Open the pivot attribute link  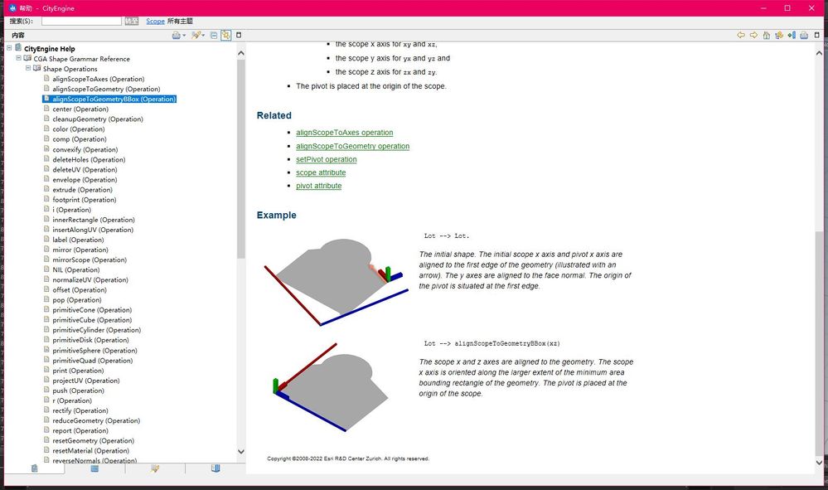coord(318,186)
